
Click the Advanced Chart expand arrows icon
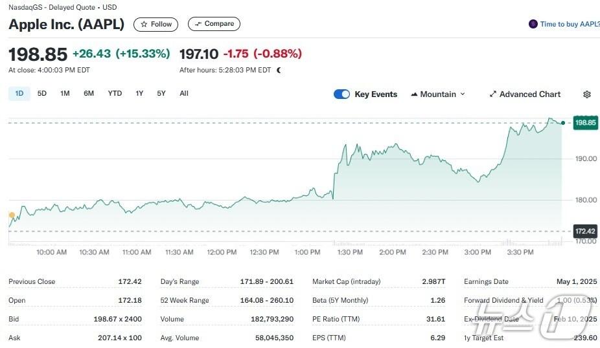[492, 94]
